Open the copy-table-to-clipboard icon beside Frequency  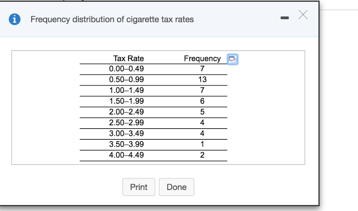tap(233, 59)
